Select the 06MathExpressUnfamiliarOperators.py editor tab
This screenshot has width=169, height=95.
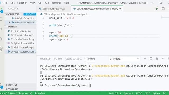point(97,9)
